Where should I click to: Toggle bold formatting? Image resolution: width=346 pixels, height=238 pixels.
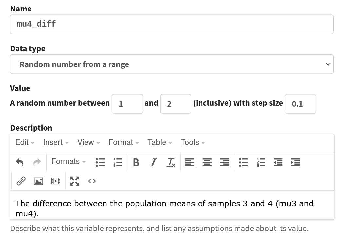point(136,162)
